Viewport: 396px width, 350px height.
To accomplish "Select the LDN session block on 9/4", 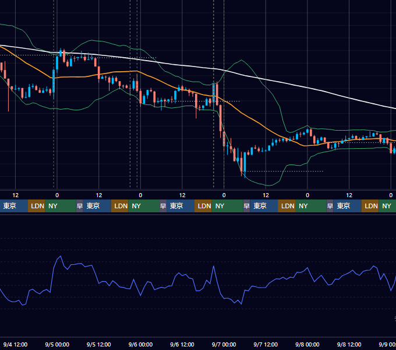I will pyautogui.click(x=36, y=206).
